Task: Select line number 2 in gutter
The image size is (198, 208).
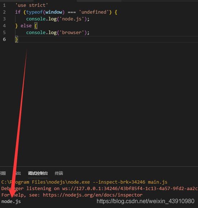Action: click(4, 12)
